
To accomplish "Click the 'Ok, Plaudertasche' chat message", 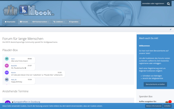I will pos(19,68).
